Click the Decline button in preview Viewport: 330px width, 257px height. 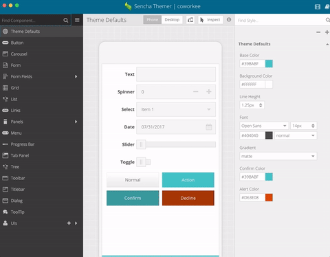[188, 198]
